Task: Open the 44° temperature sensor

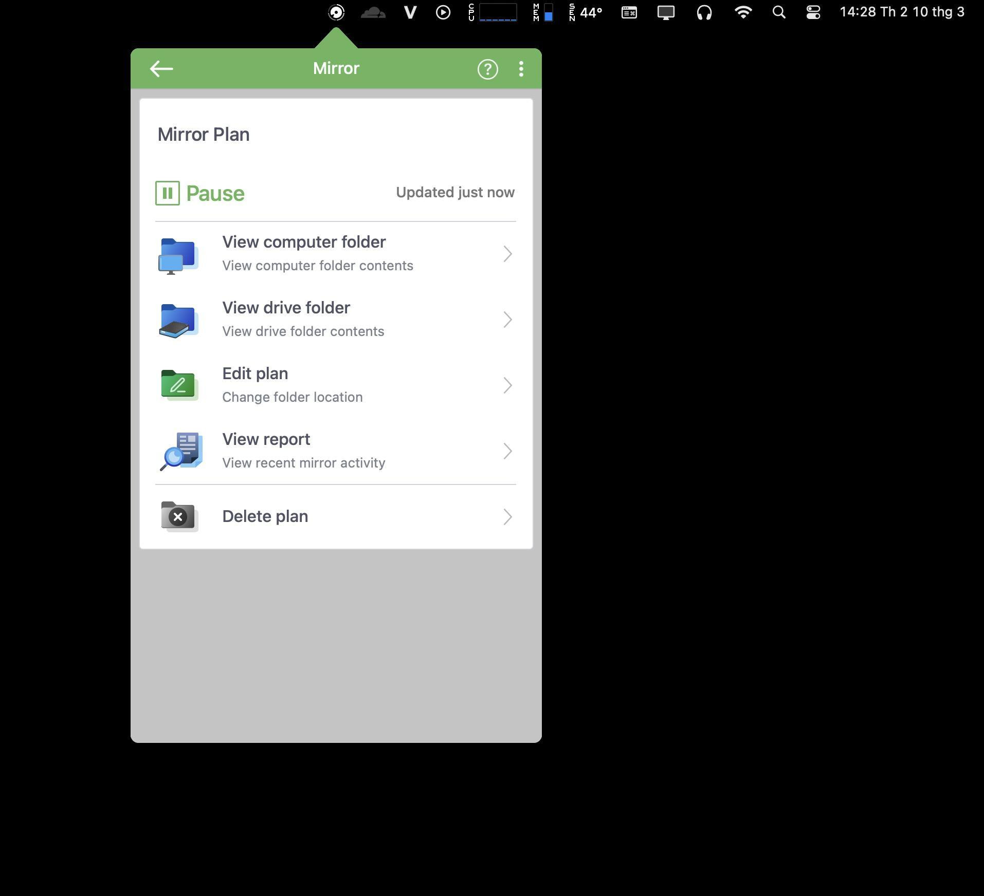Action: (x=586, y=12)
